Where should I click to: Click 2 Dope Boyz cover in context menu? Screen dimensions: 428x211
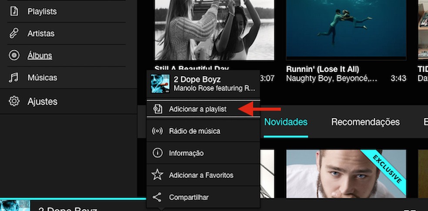coord(160,84)
